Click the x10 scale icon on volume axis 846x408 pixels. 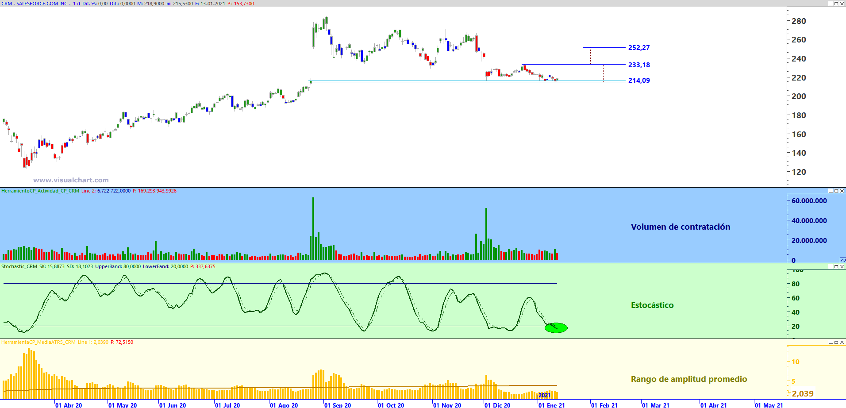click(842, 260)
